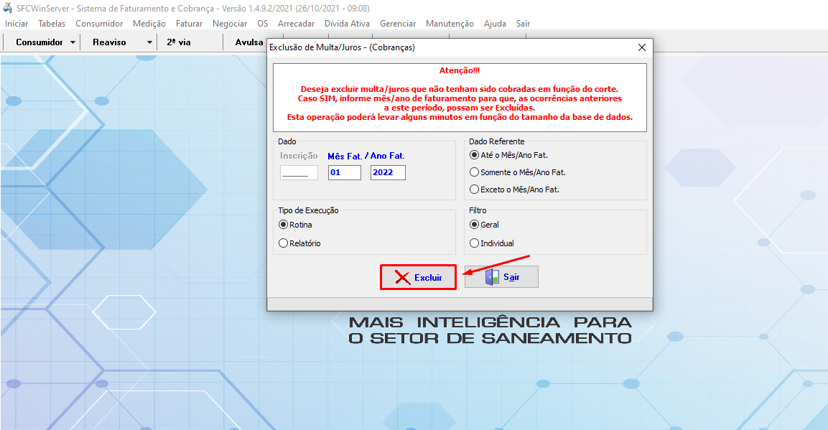
Task: Choose Relatório execution type
Action: 283,243
